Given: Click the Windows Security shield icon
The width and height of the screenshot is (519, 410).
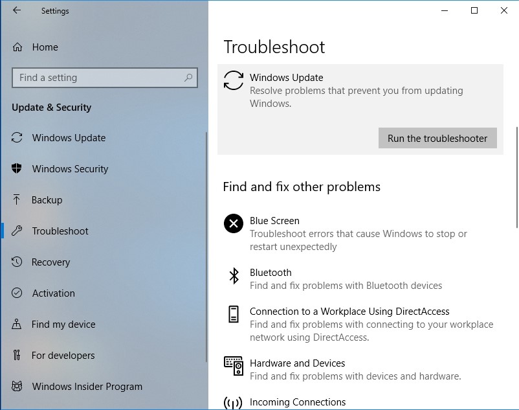Looking at the screenshot, I should click(x=17, y=169).
